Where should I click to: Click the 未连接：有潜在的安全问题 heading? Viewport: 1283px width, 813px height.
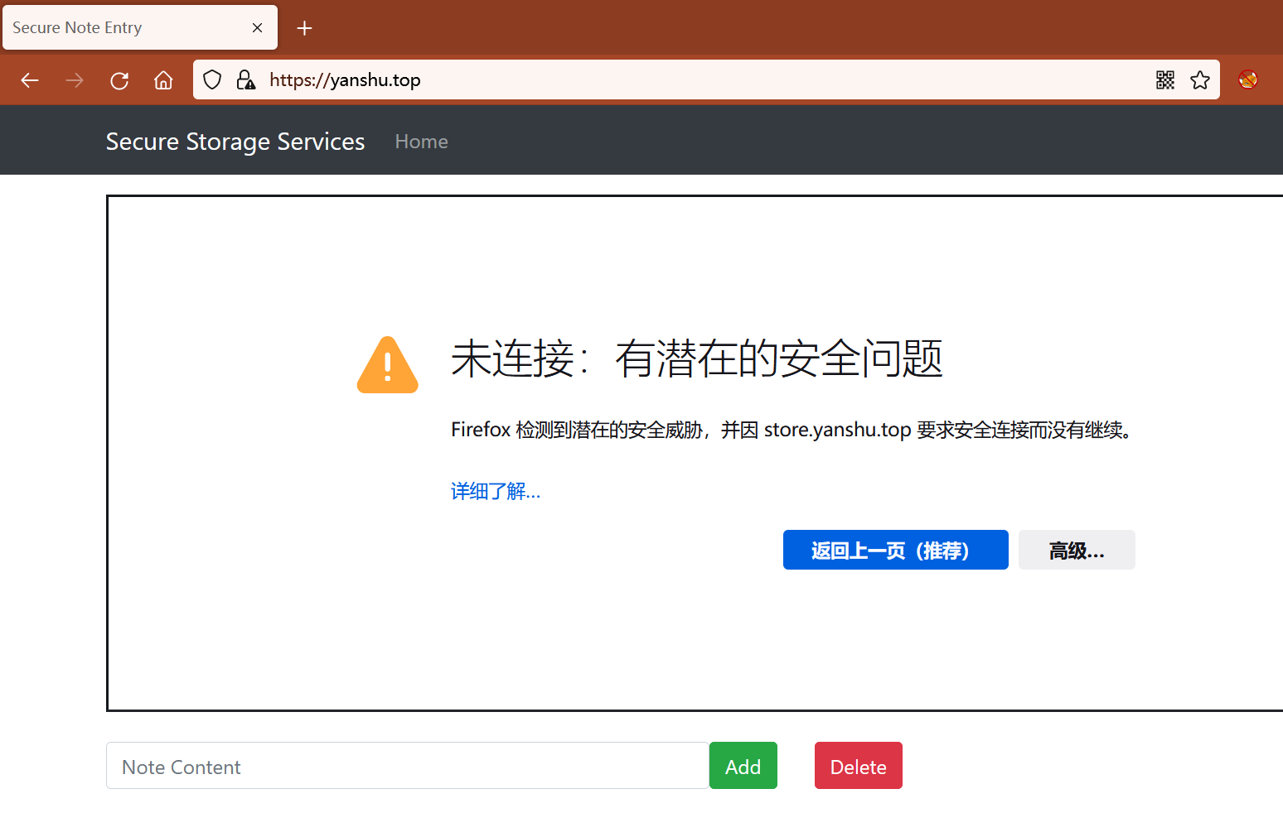click(x=697, y=358)
